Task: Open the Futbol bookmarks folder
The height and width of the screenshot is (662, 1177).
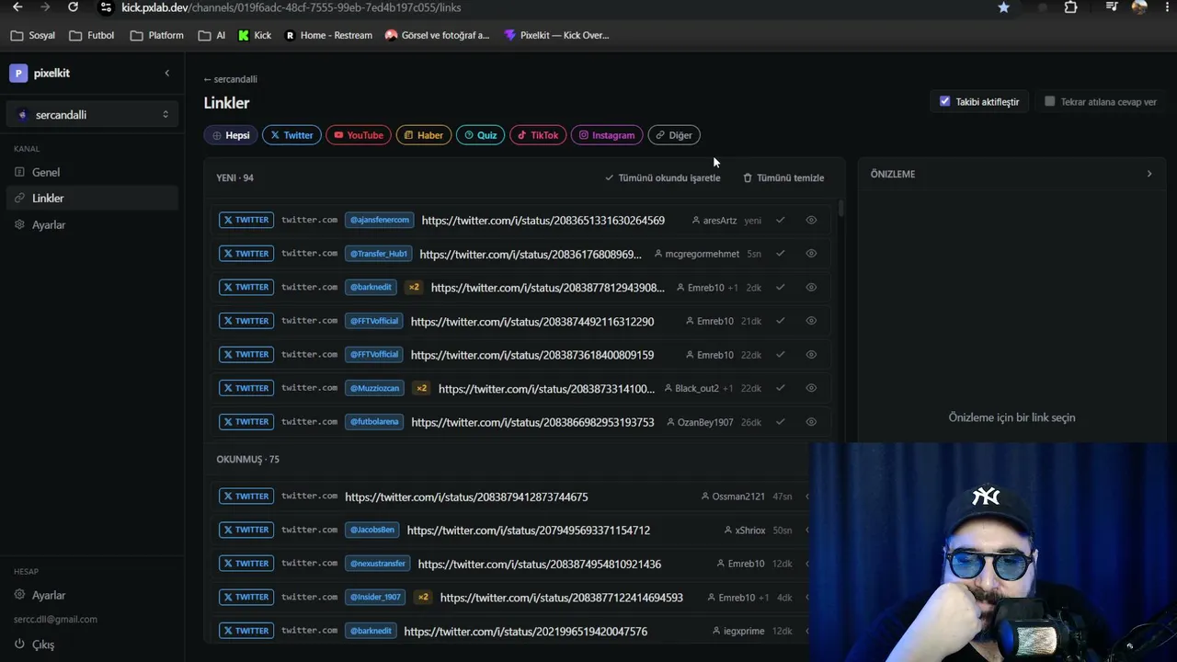Action: [x=92, y=36]
